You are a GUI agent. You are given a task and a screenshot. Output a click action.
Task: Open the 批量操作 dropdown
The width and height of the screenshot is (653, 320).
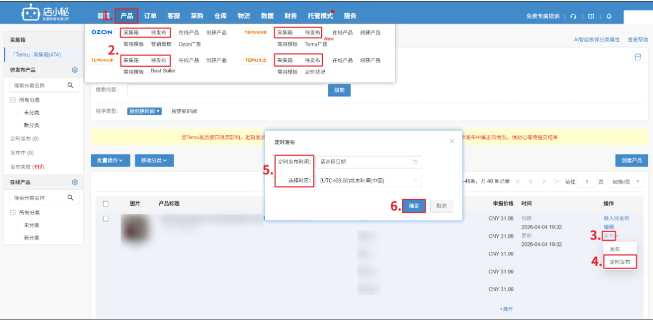pos(110,160)
